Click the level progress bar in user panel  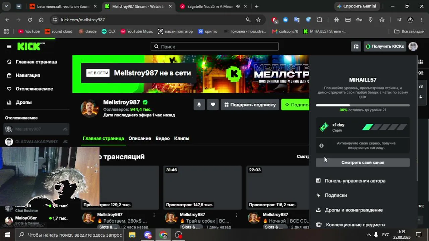pyautogui.click(x=363, y=105)
